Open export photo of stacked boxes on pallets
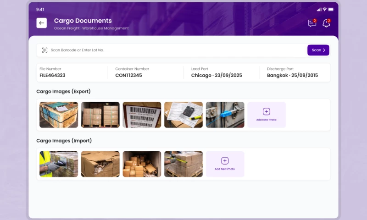Screen dimensions: 367x220 pyautogui.click(x=100, y=115)
